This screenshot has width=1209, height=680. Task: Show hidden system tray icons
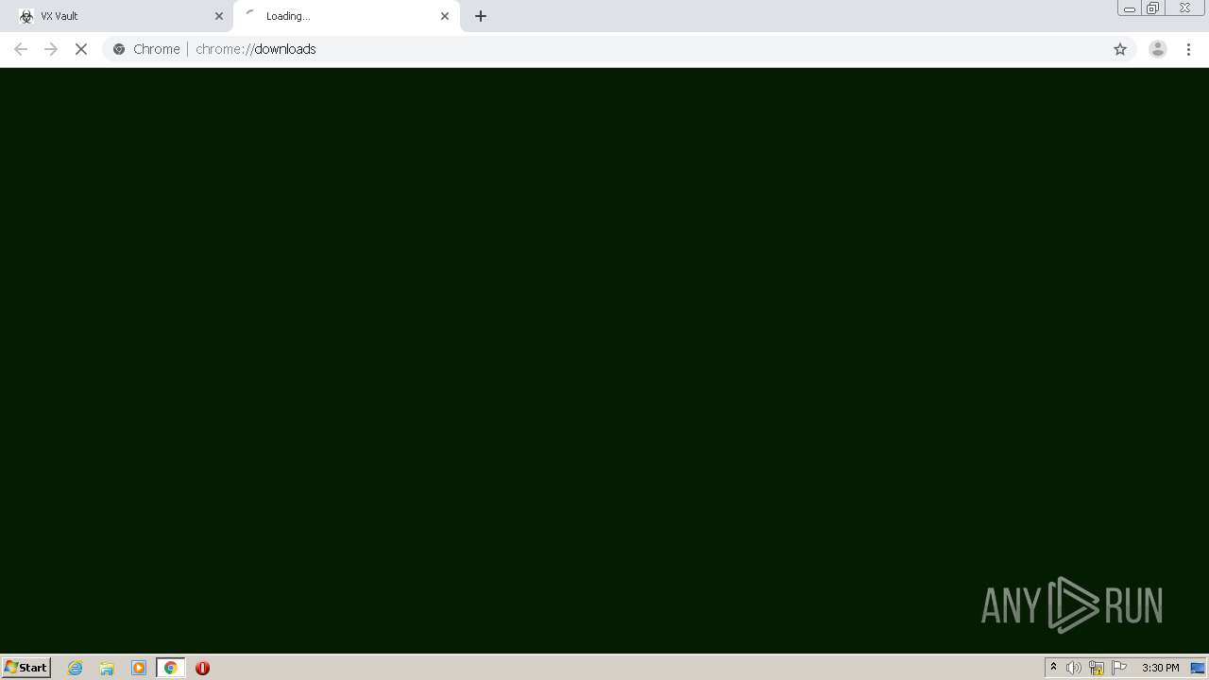(1053, 668)
